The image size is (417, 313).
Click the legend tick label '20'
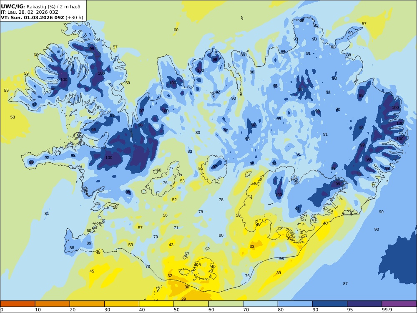coord(73,310)
